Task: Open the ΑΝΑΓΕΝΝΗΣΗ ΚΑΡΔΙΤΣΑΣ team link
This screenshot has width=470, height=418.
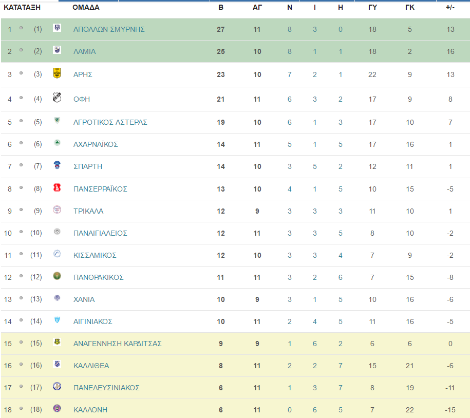Action: [118, 344]
